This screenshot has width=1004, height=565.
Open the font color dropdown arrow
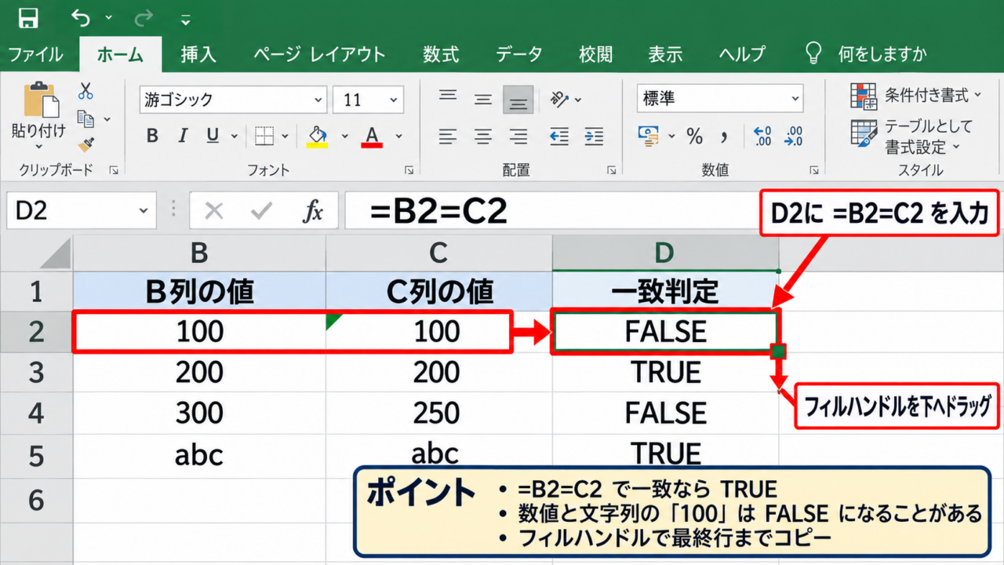(398, 137)
